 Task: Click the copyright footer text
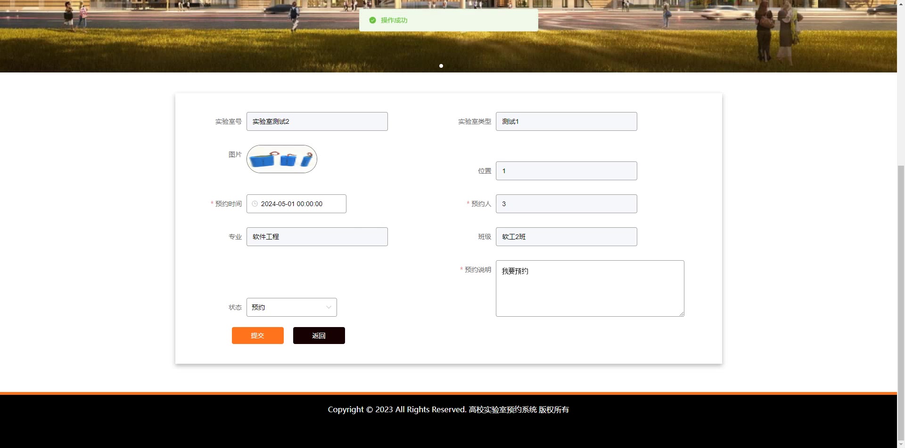click(448, 409)
